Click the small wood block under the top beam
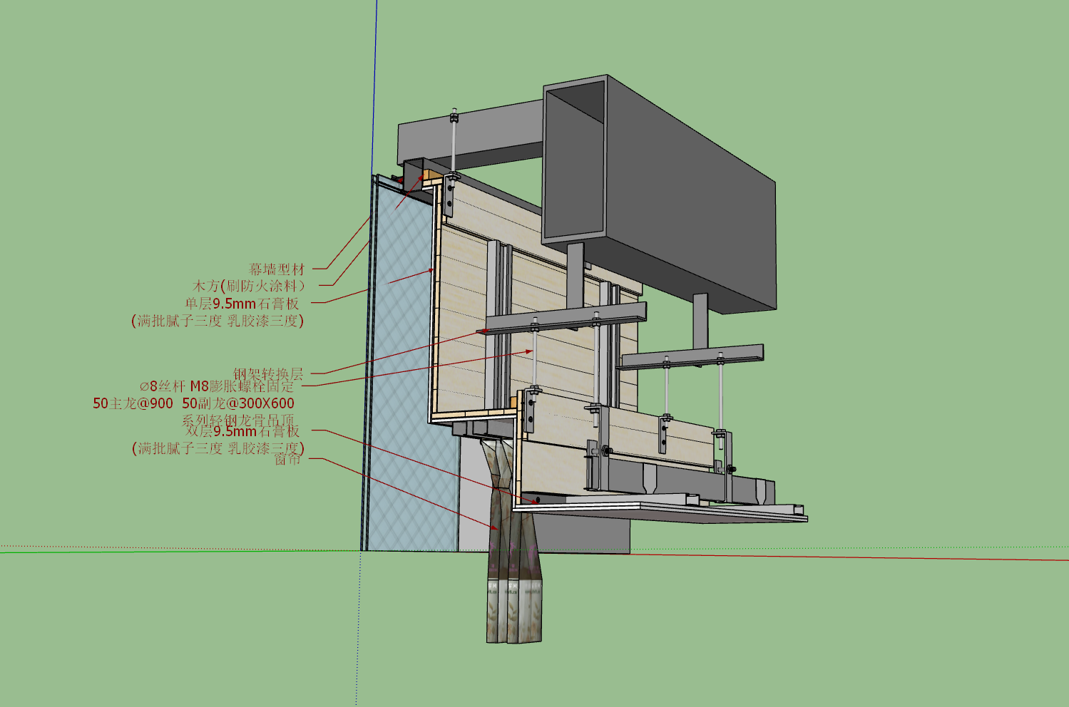Screen dimensions: 1069x707 pyautogui.click(x=431, y=175)
